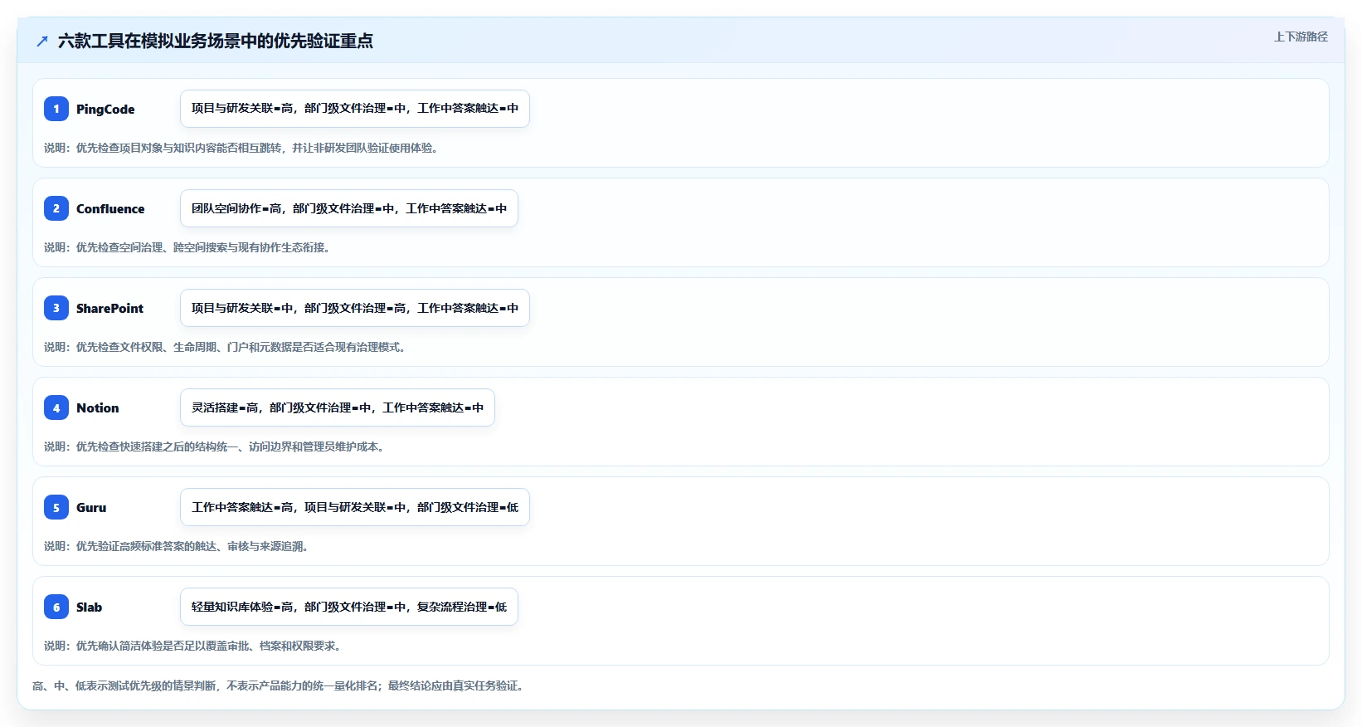Click Notion description 优先检查快速搭建之后
Viewport: 1362px width, 727px height.
tap(216, 446)
